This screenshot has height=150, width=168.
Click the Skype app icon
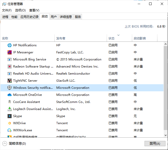(x=10, y=116)
